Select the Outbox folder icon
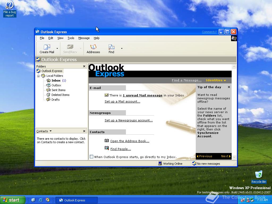 [48, 85]
